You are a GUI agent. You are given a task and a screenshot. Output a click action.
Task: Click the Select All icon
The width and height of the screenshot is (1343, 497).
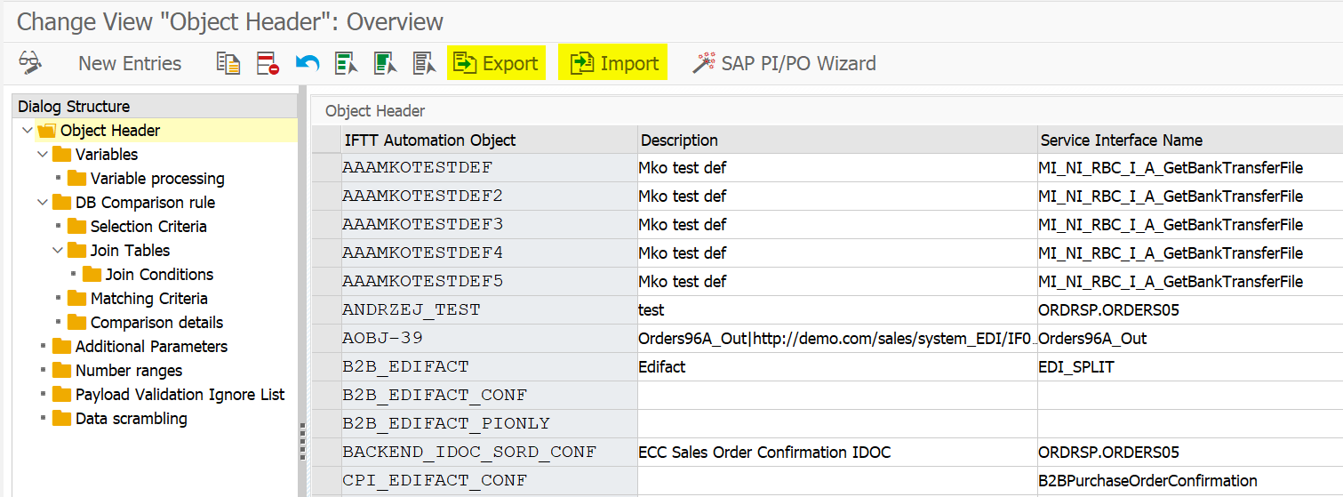coord(346,63)
